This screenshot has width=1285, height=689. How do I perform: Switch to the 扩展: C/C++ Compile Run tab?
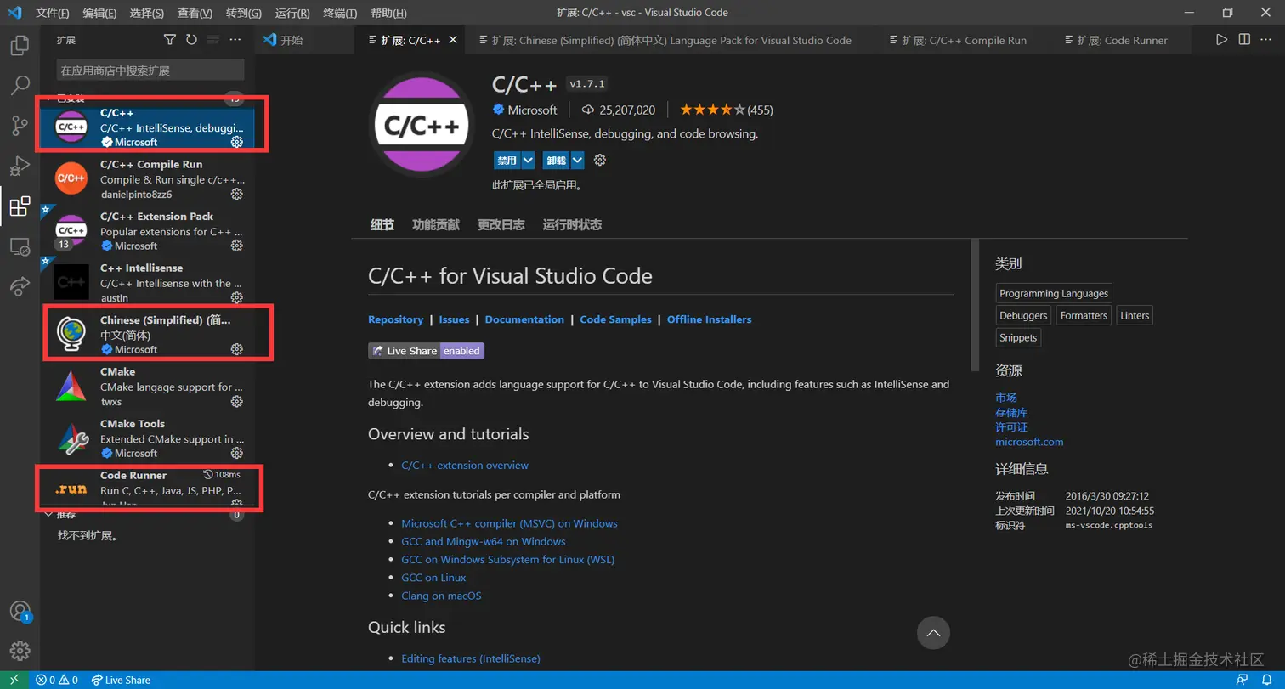tap(963, 40)
